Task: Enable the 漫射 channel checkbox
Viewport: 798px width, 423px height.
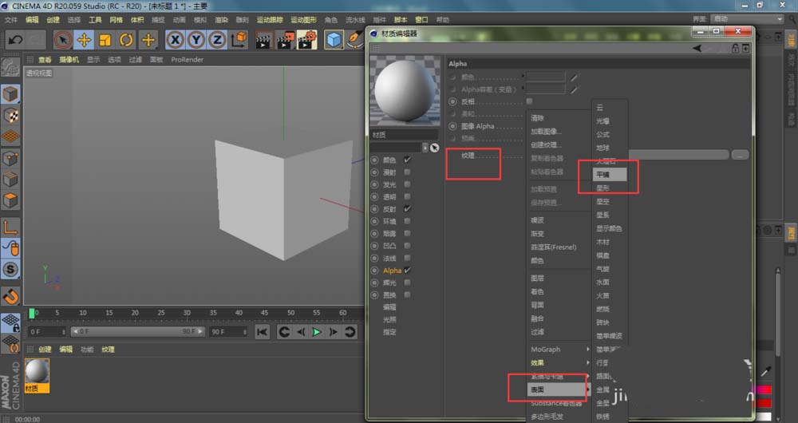Action: (407, 172)
